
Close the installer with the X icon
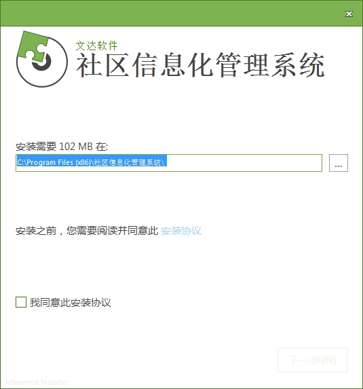pyautogui.click(x=349, y=14)
